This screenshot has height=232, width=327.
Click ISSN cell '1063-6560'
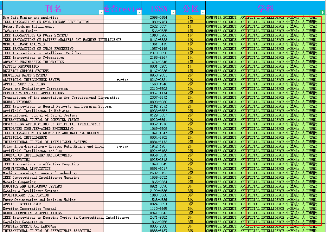(159, 195)
